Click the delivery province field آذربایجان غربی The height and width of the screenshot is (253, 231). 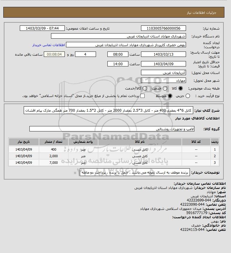point(163,73)
